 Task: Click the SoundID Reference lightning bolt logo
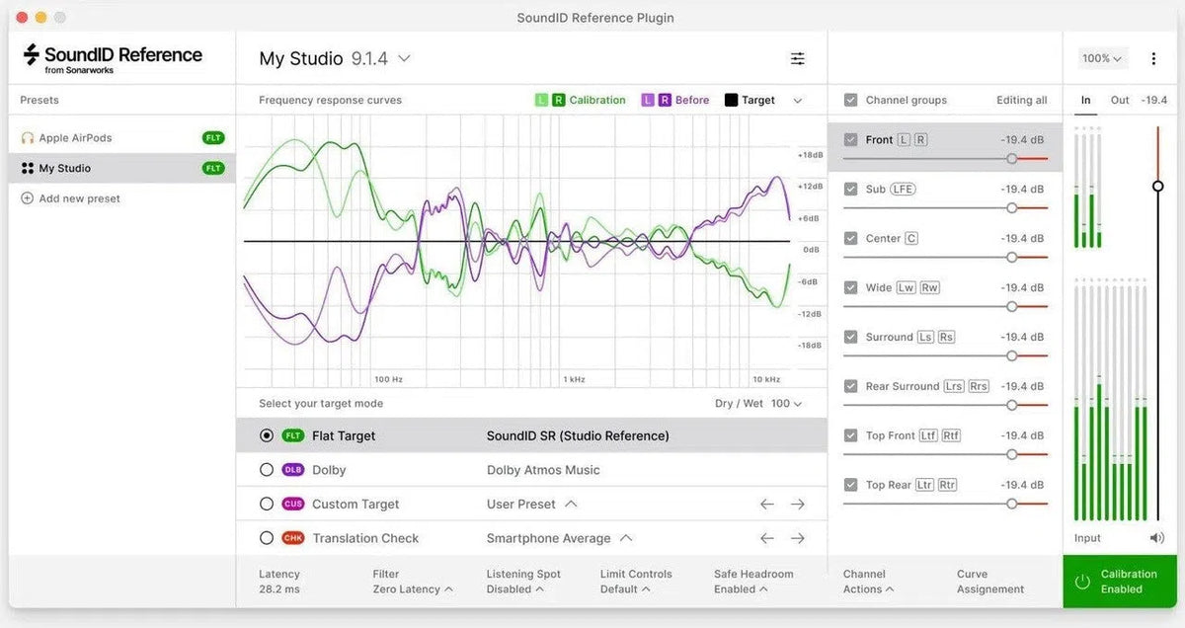33,56
